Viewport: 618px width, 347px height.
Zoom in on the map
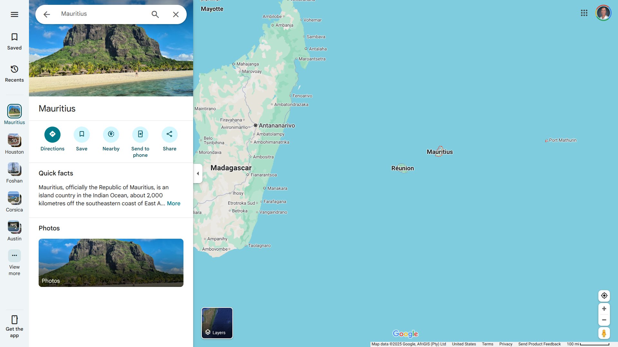[604, 309]
